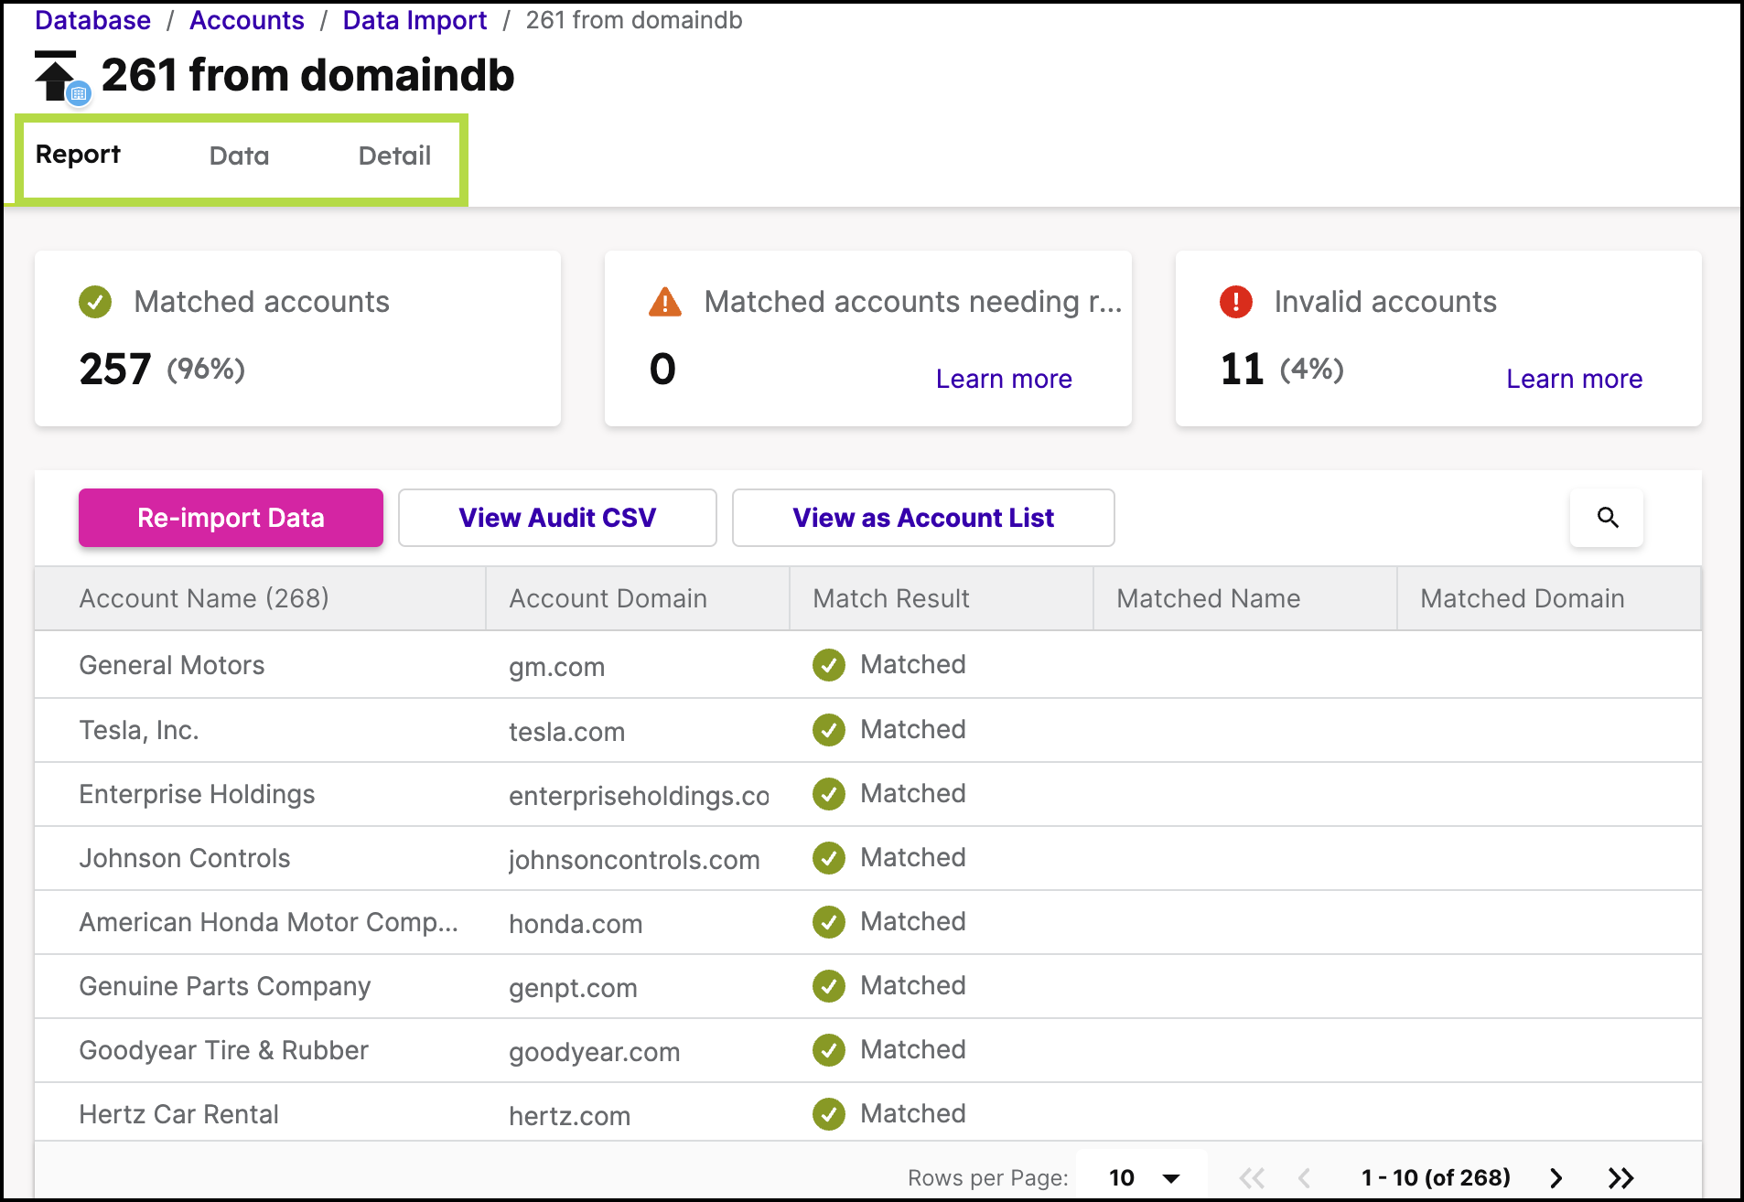The image size is (1744, 1202).
Task: Click matched check icon in Hertz Car Rental row
Action: tap(829, 1114)
